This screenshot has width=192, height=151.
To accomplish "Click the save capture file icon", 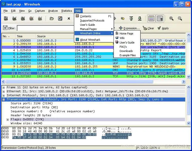I will 60,18.
